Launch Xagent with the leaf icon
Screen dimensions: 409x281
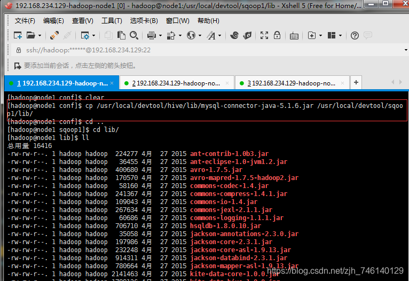click(x=247, y=35)
